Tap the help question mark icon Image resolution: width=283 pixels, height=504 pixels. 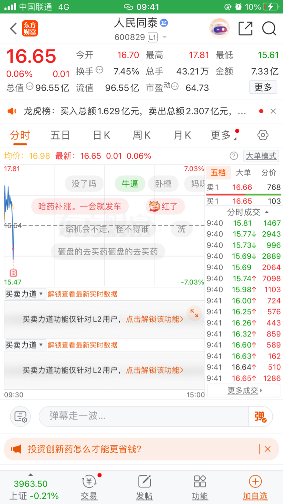pos(234,156)
